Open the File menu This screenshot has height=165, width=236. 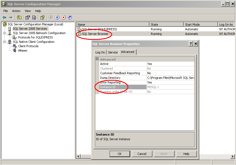(5, 11)
